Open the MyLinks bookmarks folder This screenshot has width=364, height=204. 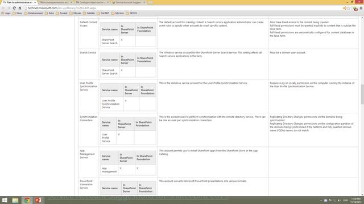(x=118, y=13)
